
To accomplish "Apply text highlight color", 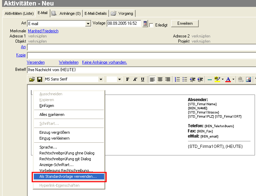I will coord(217,79).
